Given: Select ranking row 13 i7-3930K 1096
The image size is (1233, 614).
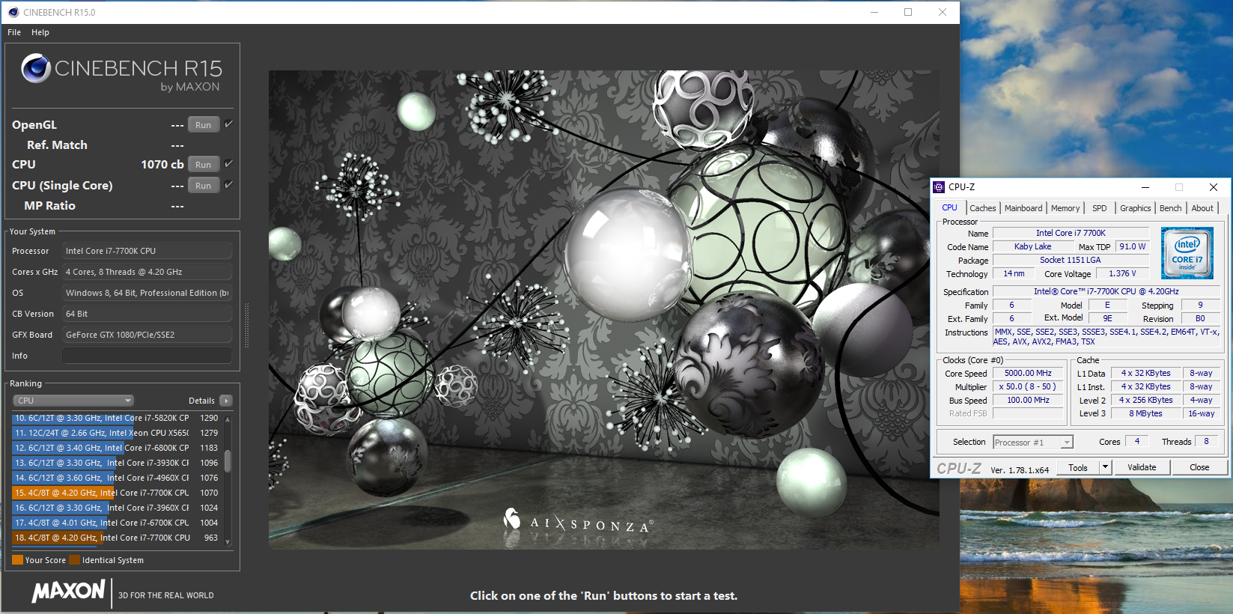Looking at the screenshot, I should 117,463.
